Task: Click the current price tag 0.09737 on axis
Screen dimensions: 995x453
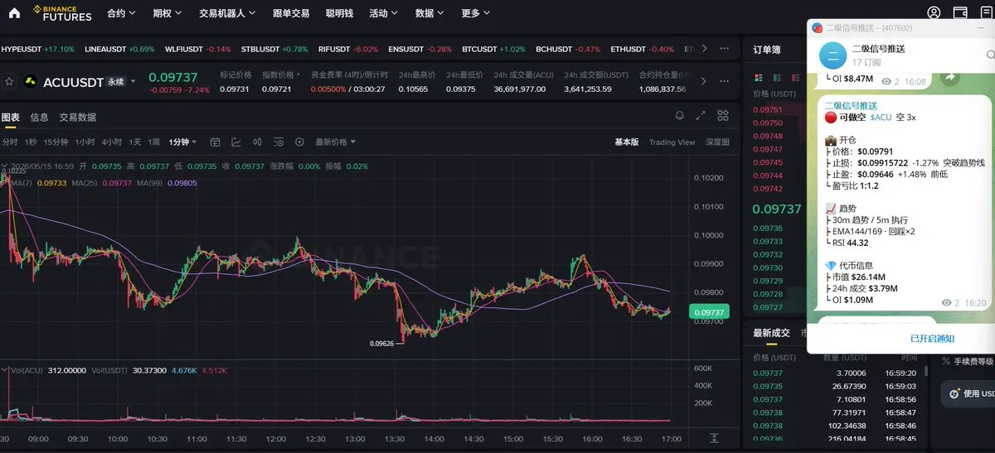Action: point(709,312)
